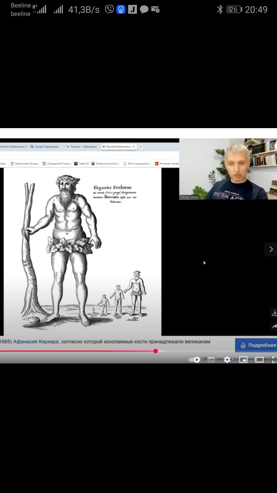
Task: Tap the Viber status bar icon
Action: tap(109, 10)
